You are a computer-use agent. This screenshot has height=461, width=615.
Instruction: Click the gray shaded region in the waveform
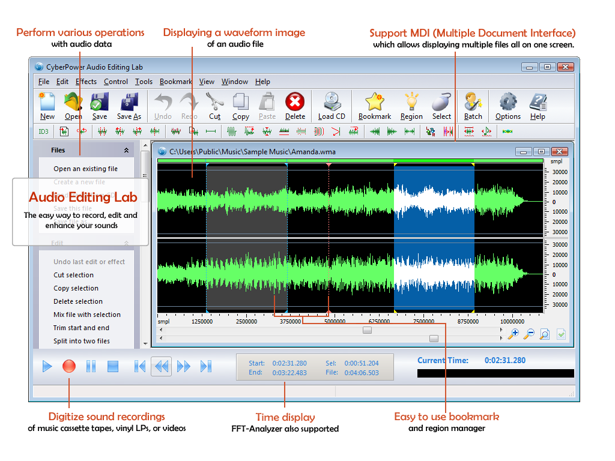(x=247, y=238)
